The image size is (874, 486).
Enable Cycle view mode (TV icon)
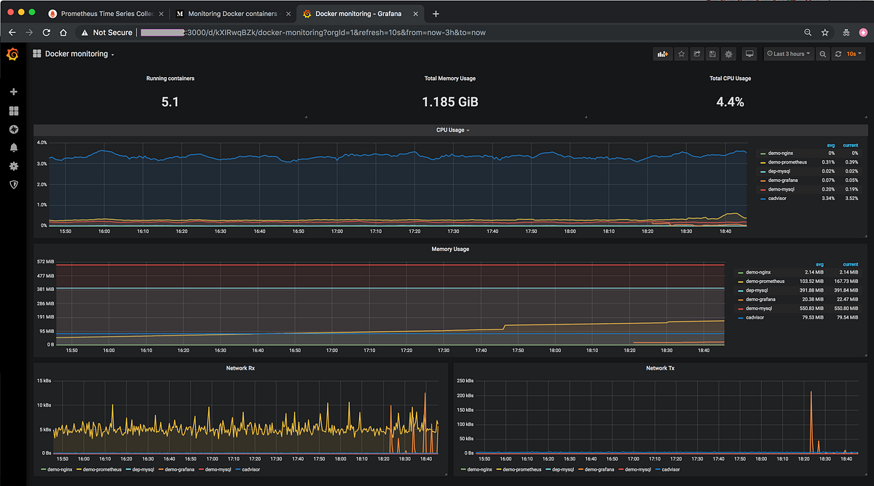coord(749,54)
